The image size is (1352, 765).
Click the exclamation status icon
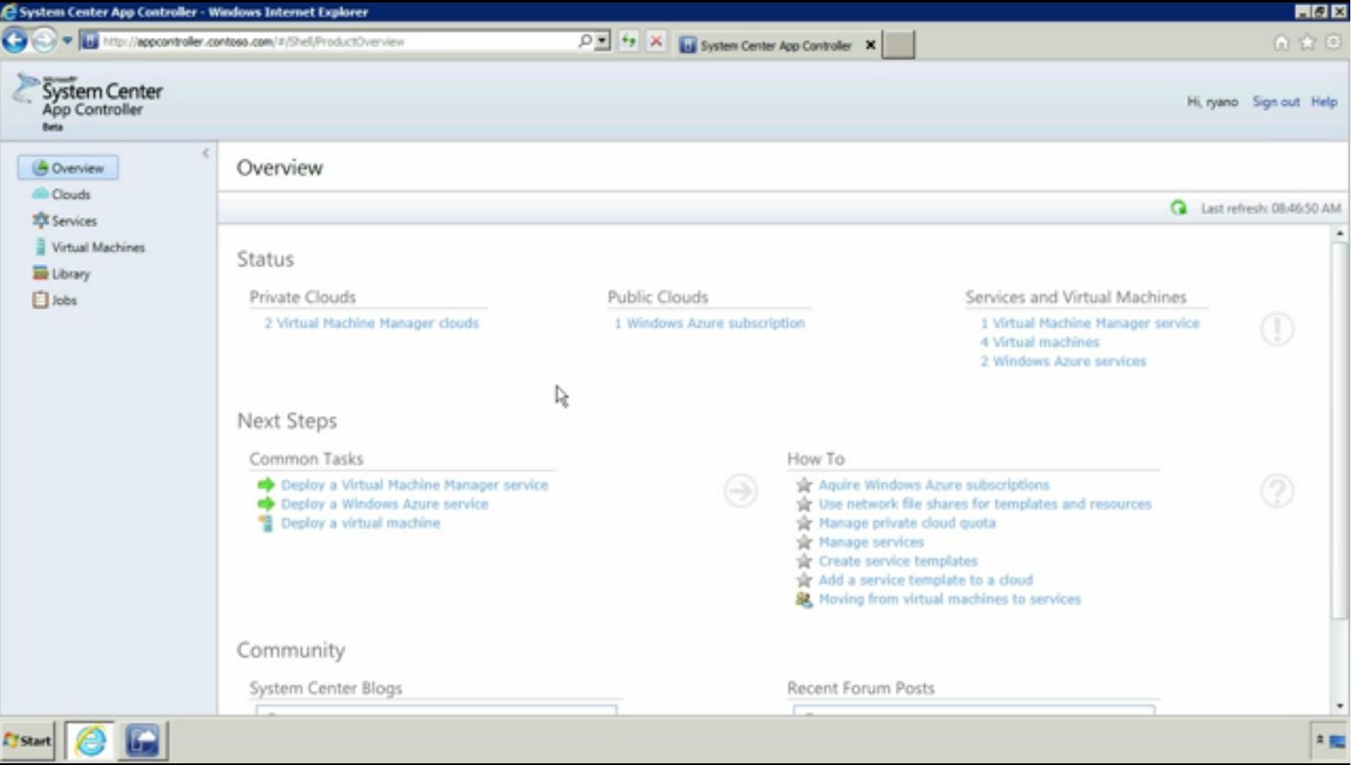[1277, 329]
